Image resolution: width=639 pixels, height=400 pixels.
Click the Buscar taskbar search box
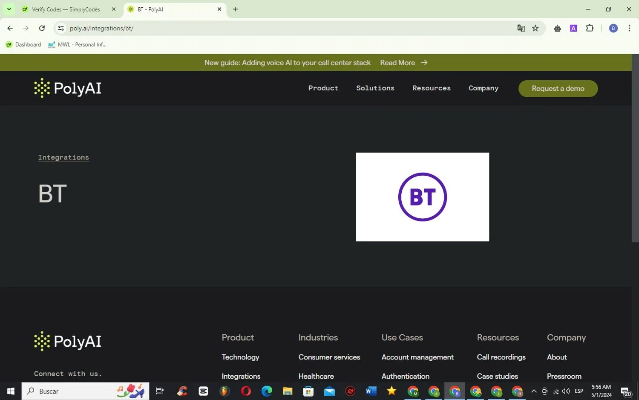click(85, 391)
